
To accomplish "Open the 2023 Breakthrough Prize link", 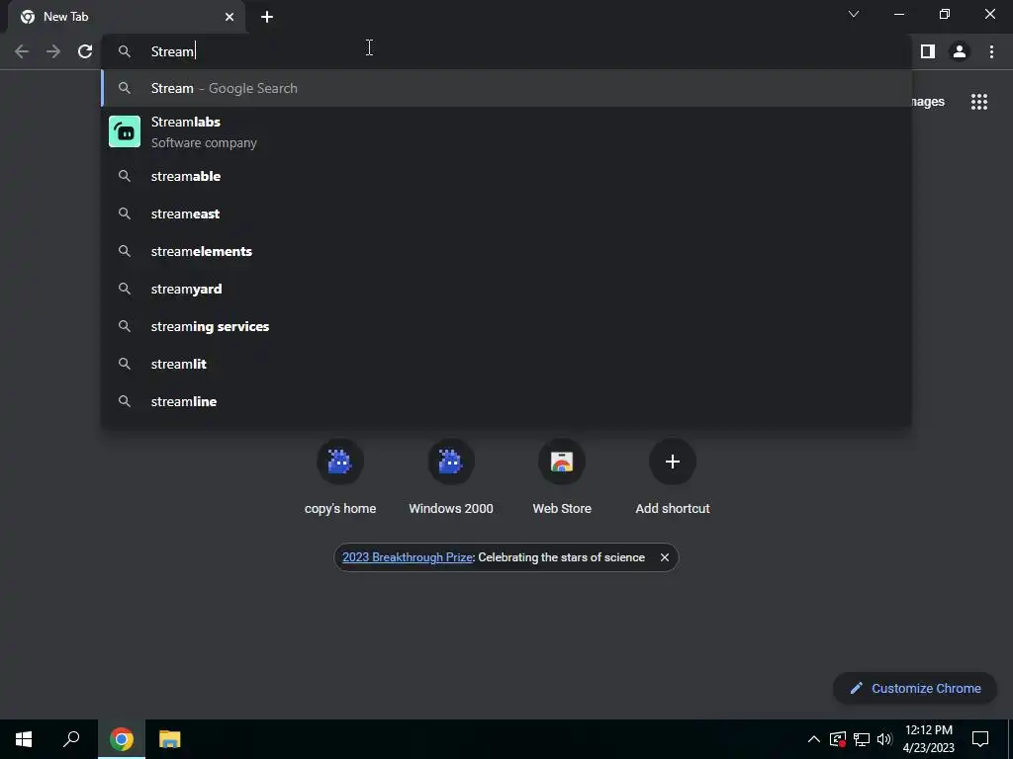I will (x=407, y=557).
